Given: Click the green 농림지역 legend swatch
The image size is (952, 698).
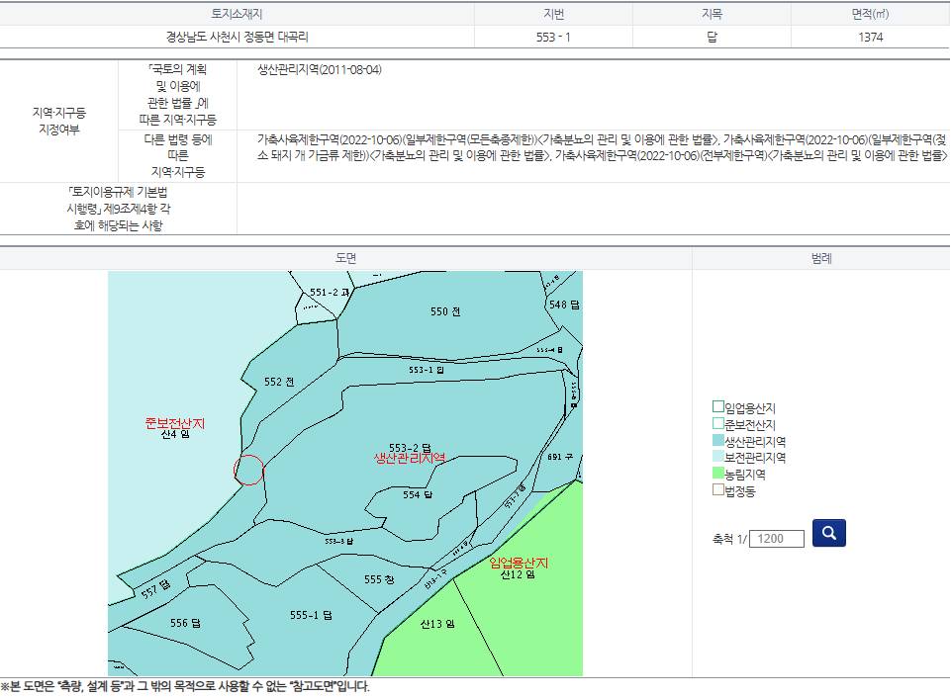Looking at the screenshot, I should [x=718, y=473].
